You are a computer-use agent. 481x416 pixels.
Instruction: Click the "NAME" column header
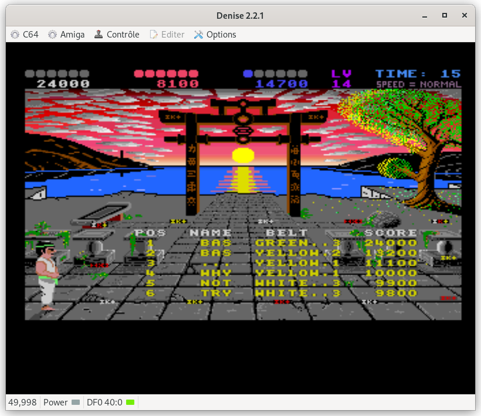(211, 233)
